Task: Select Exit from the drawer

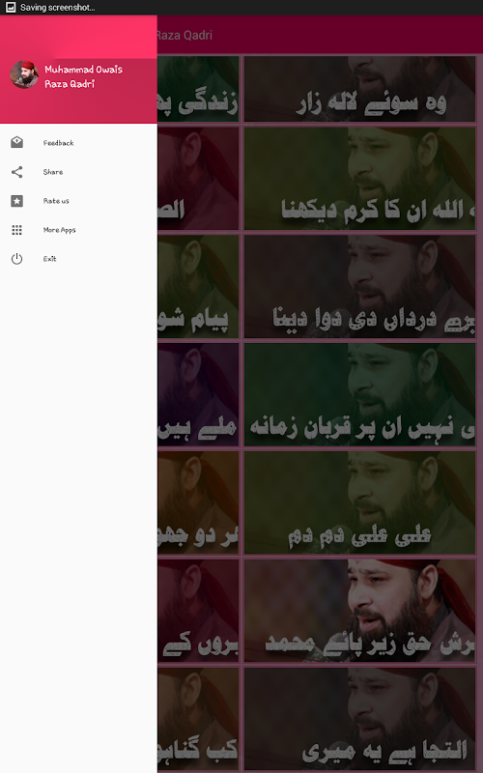Action: (x=78, y=259)
